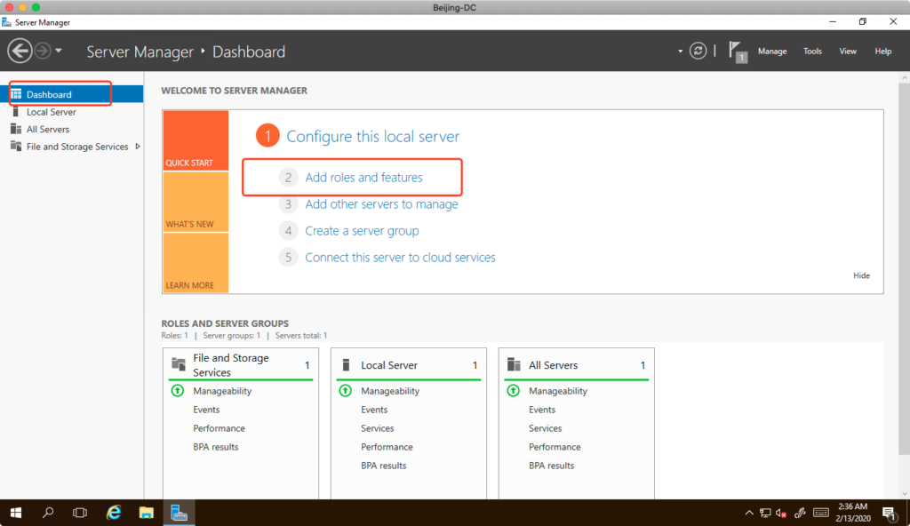
Task: Click Connect this server to cloud services
Action: 400,258
